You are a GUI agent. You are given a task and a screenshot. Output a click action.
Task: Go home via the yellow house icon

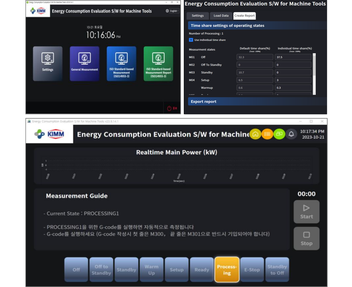coord(255,134)
